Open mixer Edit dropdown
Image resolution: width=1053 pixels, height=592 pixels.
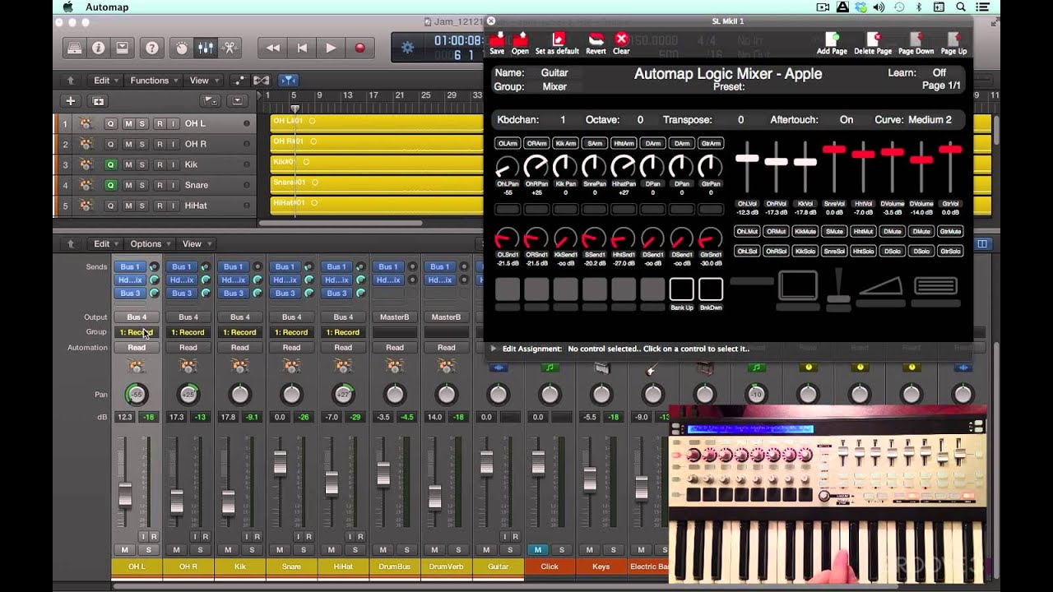click(105, 243)
